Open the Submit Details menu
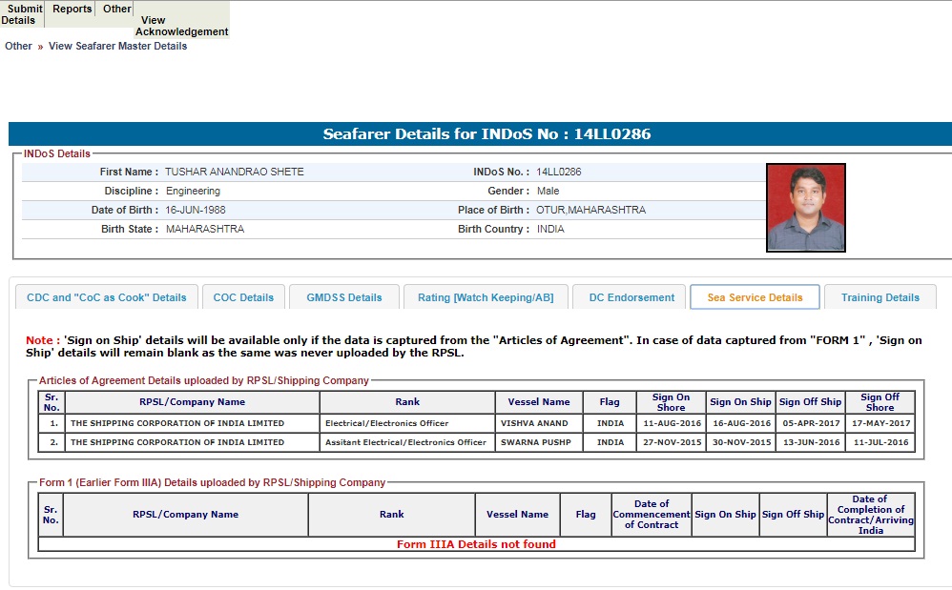Viewport: 952px width, 590px height. (21, 14)
